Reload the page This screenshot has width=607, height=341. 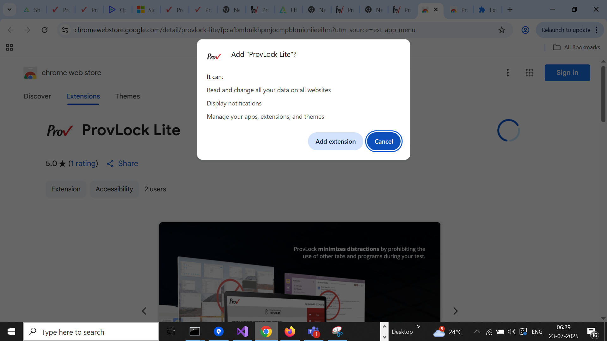45,30
